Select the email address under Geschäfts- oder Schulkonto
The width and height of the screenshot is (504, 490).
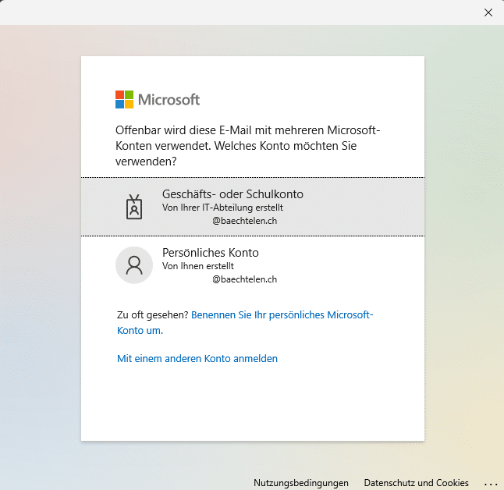pyautogui.click(x=244, y=221)
